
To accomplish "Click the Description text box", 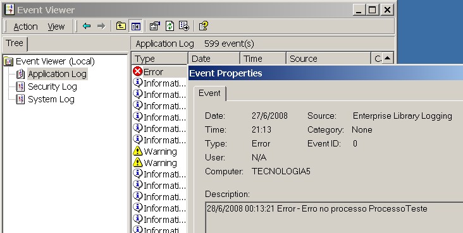I will tap(334, 217).
